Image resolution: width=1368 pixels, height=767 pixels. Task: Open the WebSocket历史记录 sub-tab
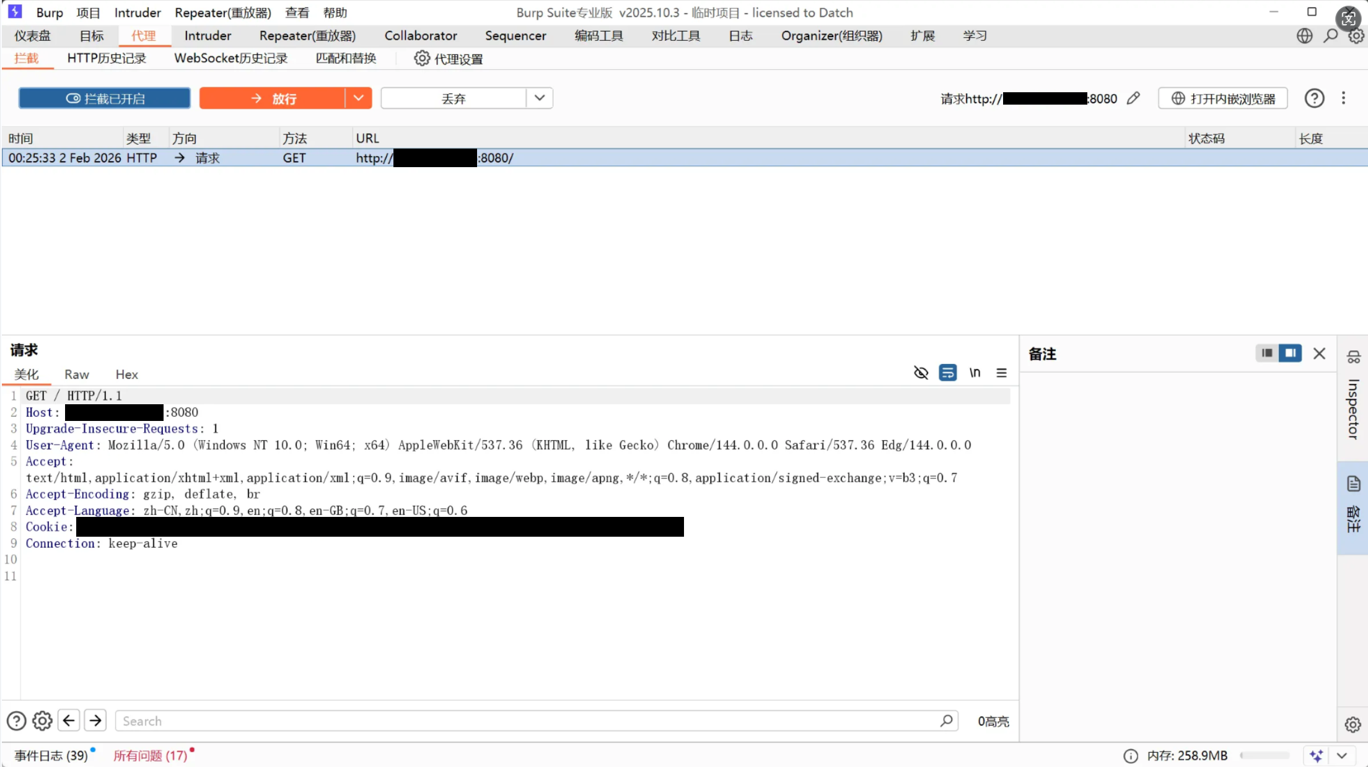click(231, 58)
